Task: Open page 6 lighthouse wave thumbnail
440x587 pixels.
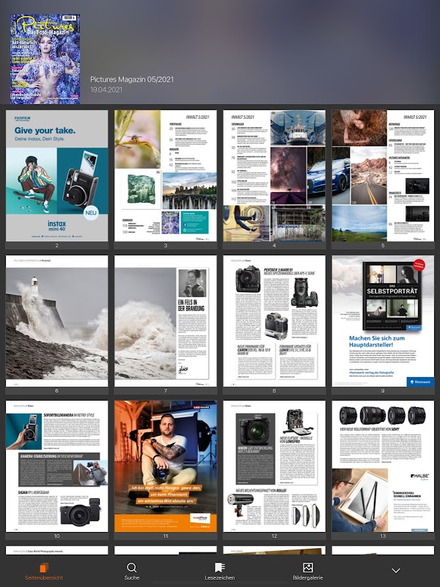Action: pos(57,321)
